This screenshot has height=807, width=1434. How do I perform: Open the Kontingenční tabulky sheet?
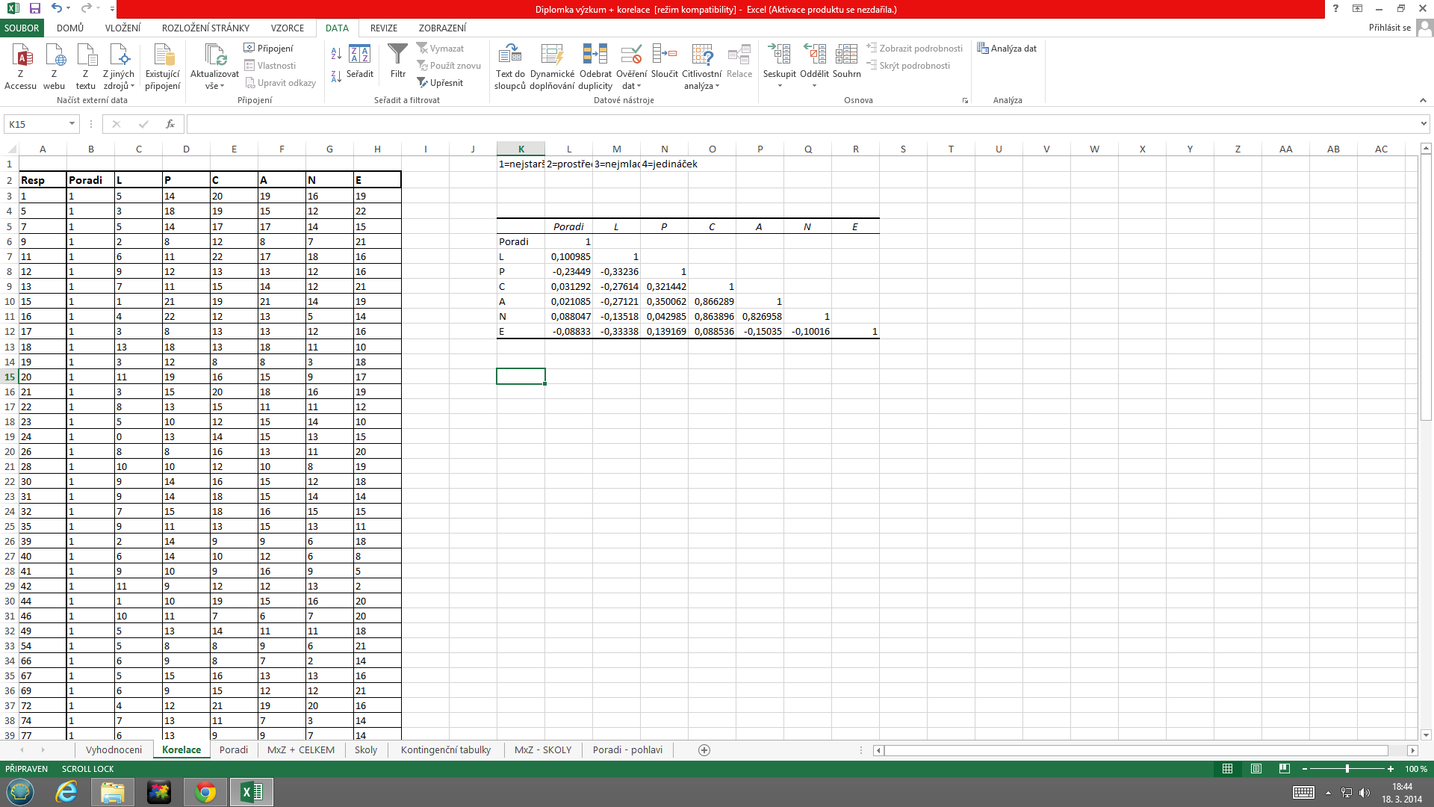[x=446, y=750]
